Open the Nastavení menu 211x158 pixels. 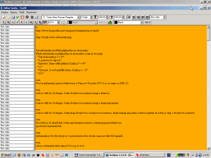click(x=32, y=12)
